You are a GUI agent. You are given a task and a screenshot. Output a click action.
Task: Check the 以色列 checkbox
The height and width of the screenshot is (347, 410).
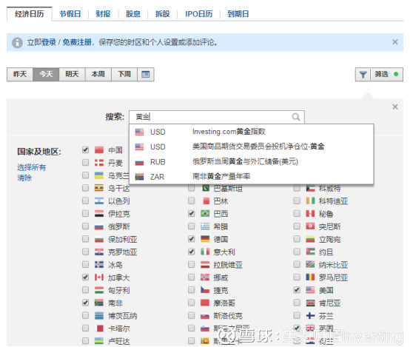[85, 201]
